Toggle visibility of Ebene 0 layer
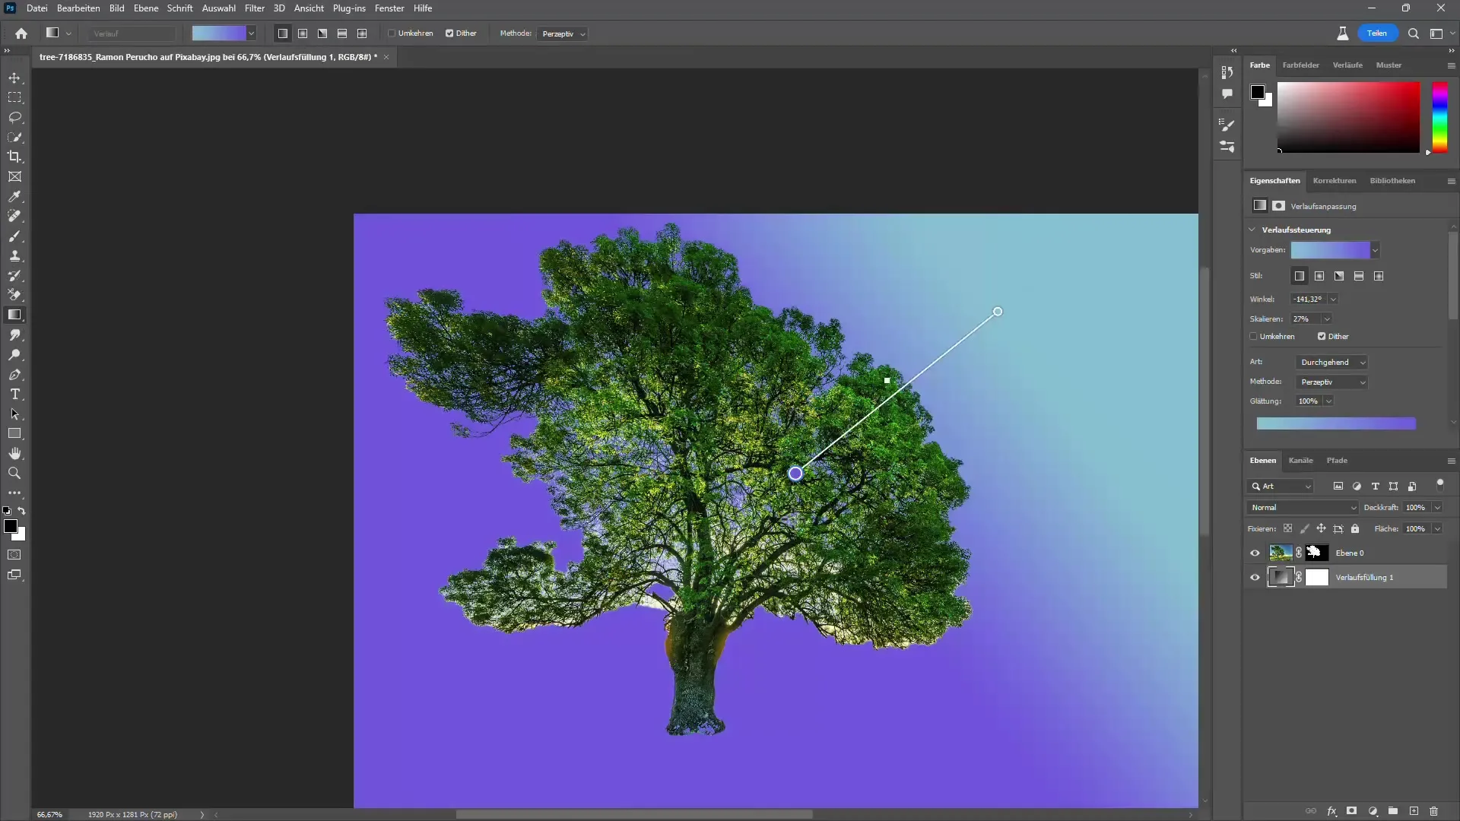Viewport: 1460px width, 821px height. pos(1255,553)
